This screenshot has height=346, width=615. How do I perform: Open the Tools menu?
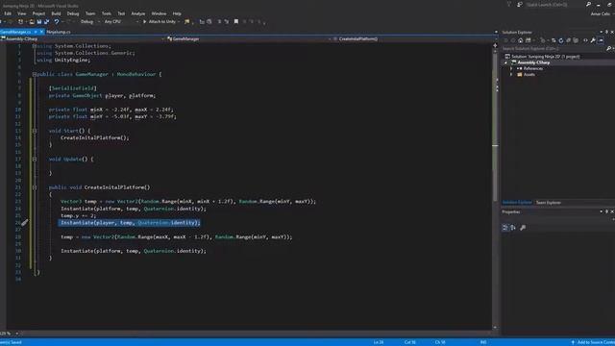pos(107,13)
